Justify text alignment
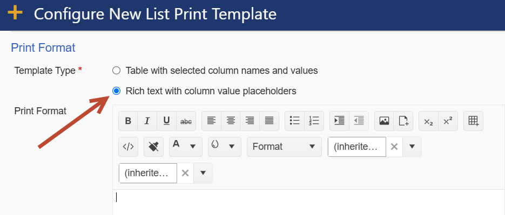 click(269, 121)
